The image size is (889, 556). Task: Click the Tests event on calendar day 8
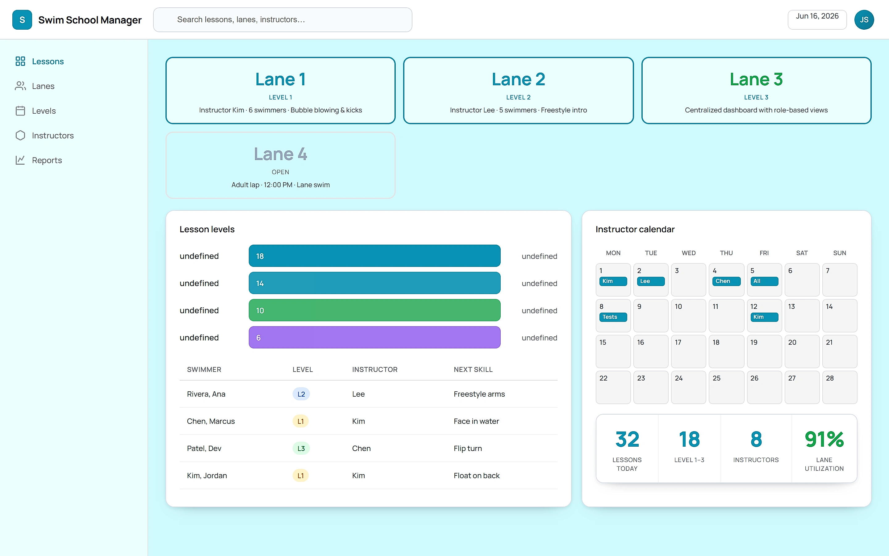[x=613, y=317]
